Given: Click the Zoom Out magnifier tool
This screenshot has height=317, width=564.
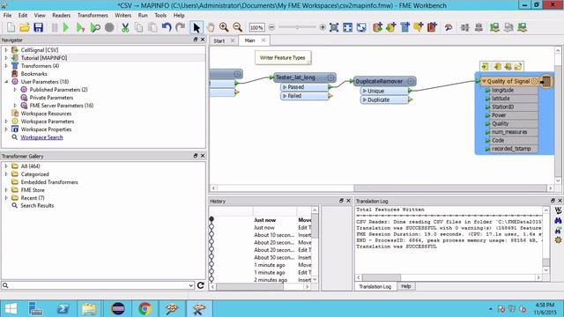Looking at the screenshot, I should 237,27.
